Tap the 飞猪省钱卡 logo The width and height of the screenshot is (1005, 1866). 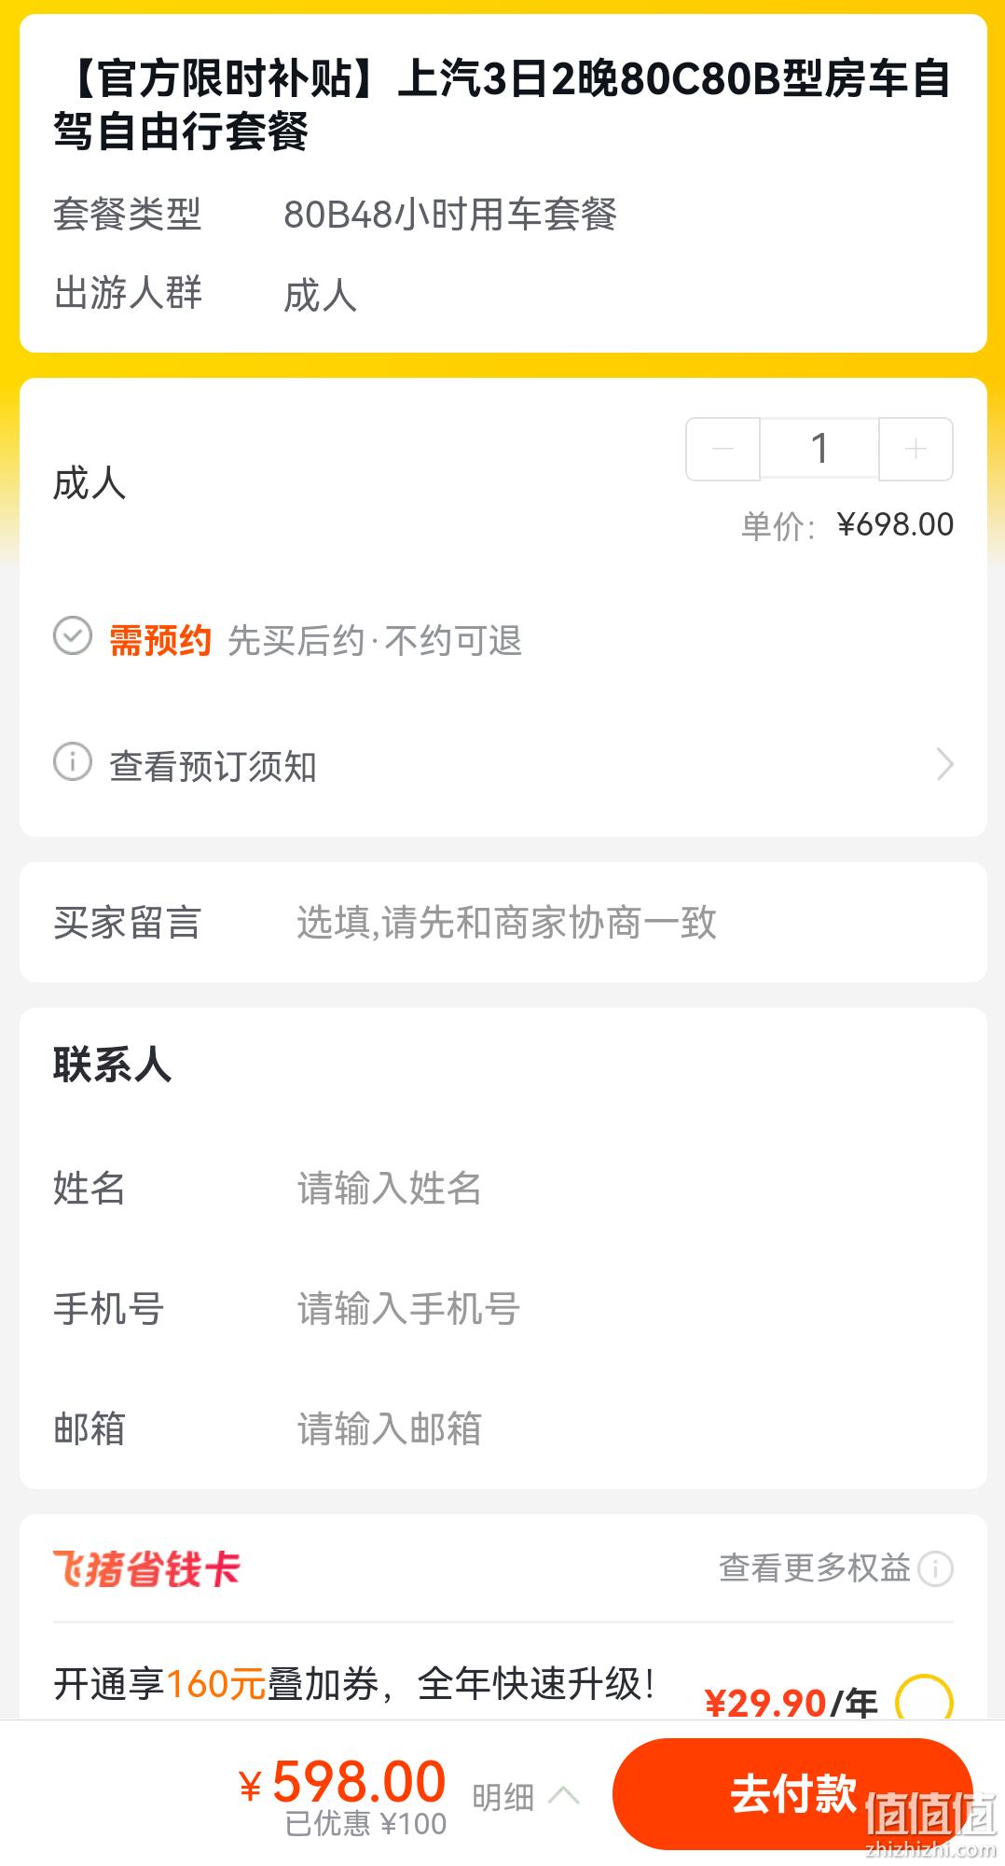(146, 1568)
